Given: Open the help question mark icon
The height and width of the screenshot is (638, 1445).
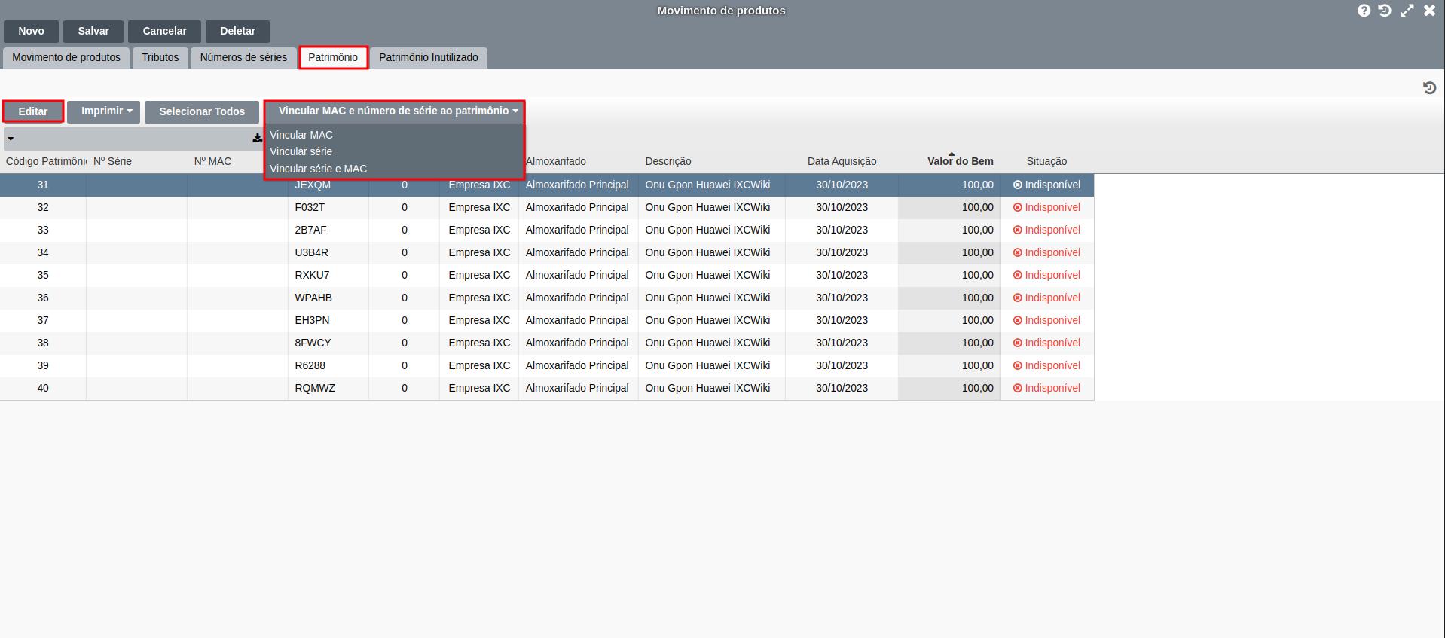Looking at the screenshot, I should [1364, 11].
